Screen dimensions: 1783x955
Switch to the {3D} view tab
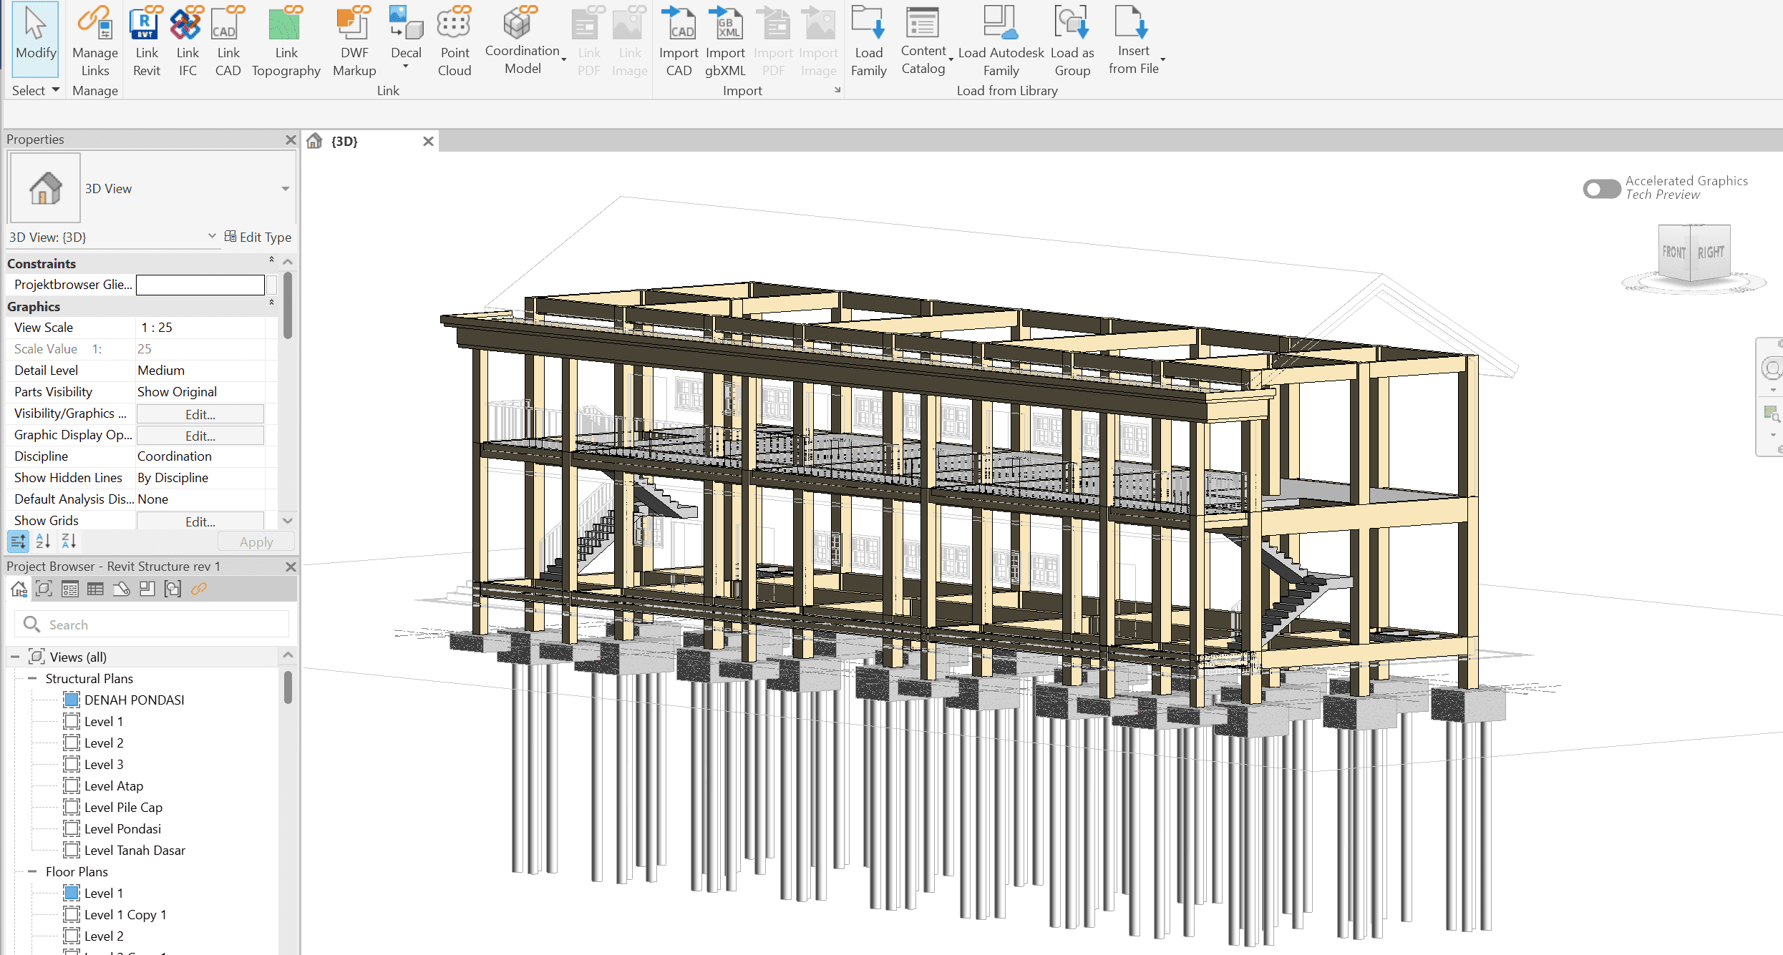click(345, 141)
